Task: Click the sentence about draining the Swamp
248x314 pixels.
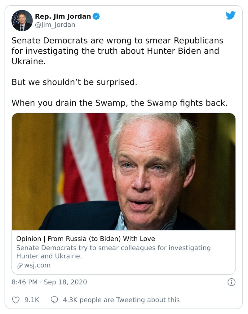Action: [x=119, y=103]
